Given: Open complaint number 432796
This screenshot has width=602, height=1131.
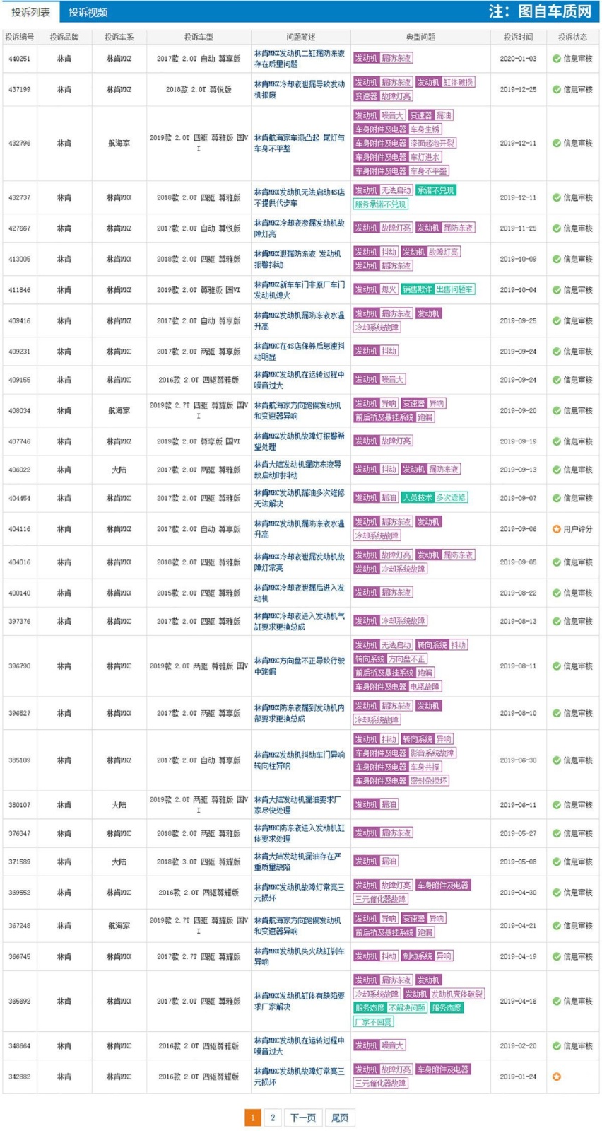Looking at the screenshot, I should tap(19, 144).
